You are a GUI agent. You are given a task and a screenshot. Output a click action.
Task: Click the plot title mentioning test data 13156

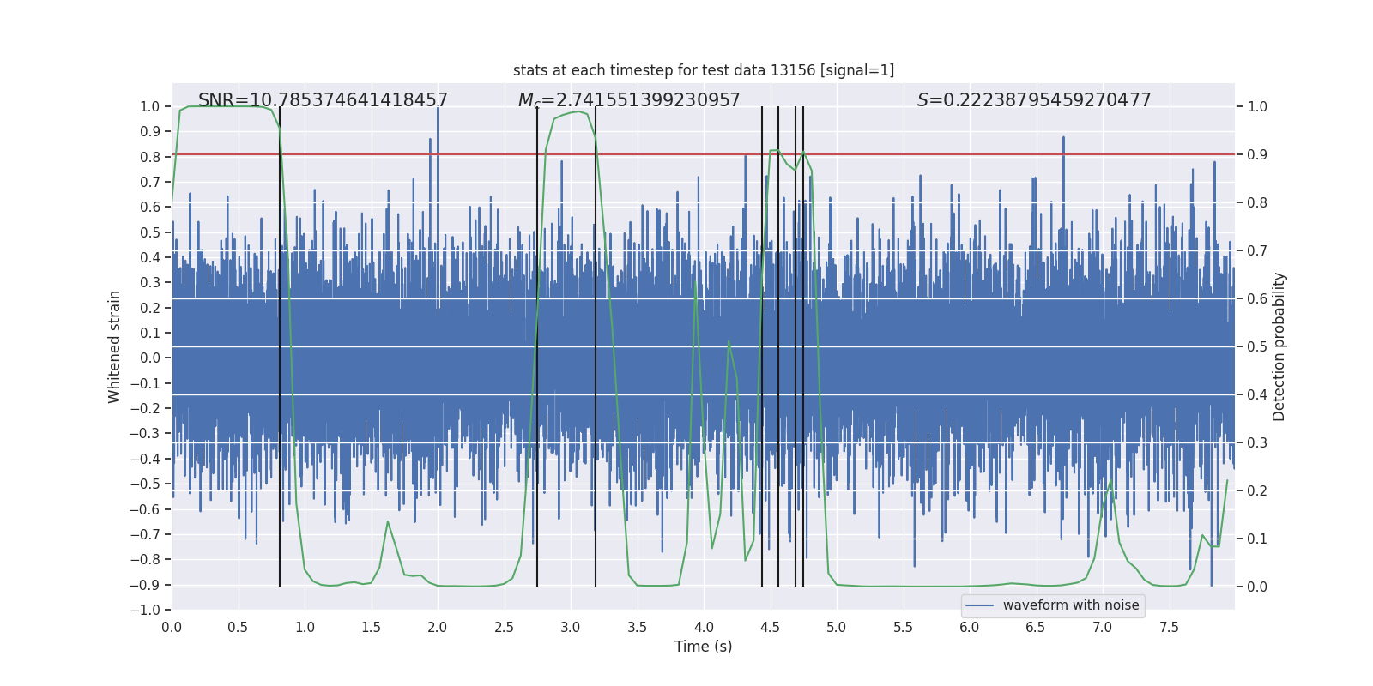coord(703,70)
